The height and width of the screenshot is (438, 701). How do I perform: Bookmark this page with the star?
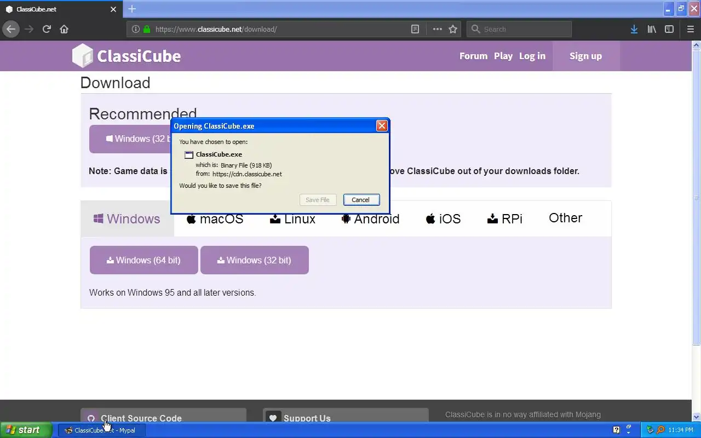point(453,29)
